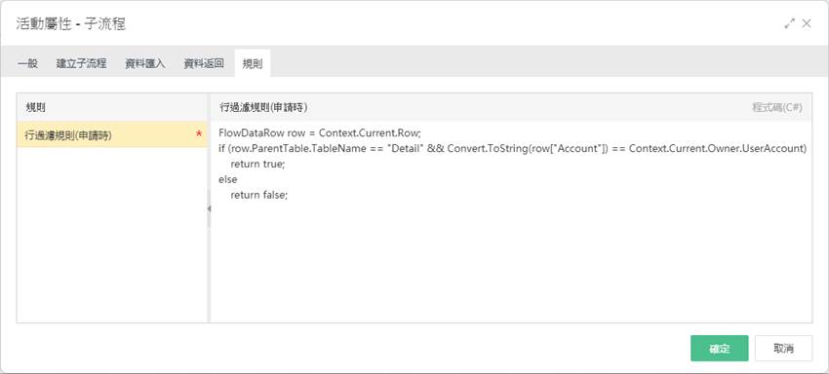The height and width of the screenshot is (374, 829).
Task: Click the 程式碼(C#) label
Action: point(777,108)
